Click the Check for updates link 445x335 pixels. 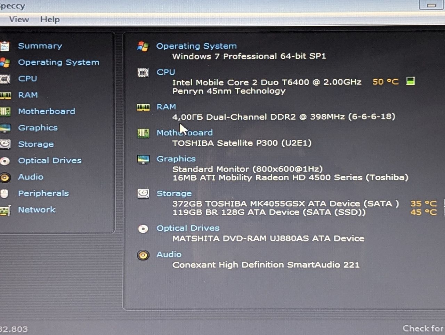(423, 328)
